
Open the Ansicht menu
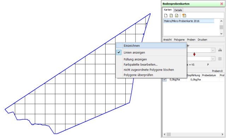167,40
